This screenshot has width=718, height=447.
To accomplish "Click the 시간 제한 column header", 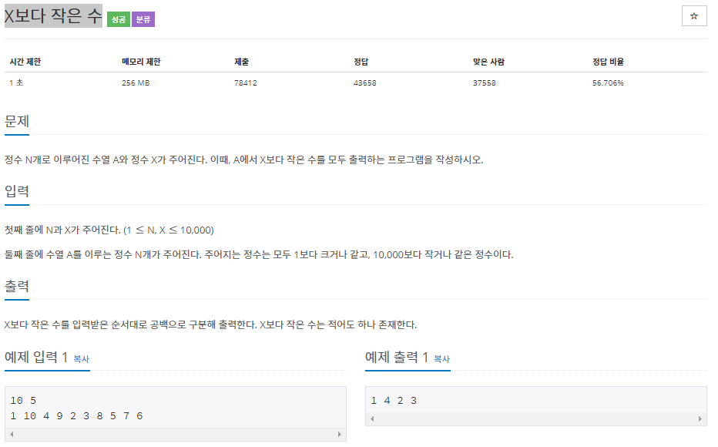I will pos(25,62).
